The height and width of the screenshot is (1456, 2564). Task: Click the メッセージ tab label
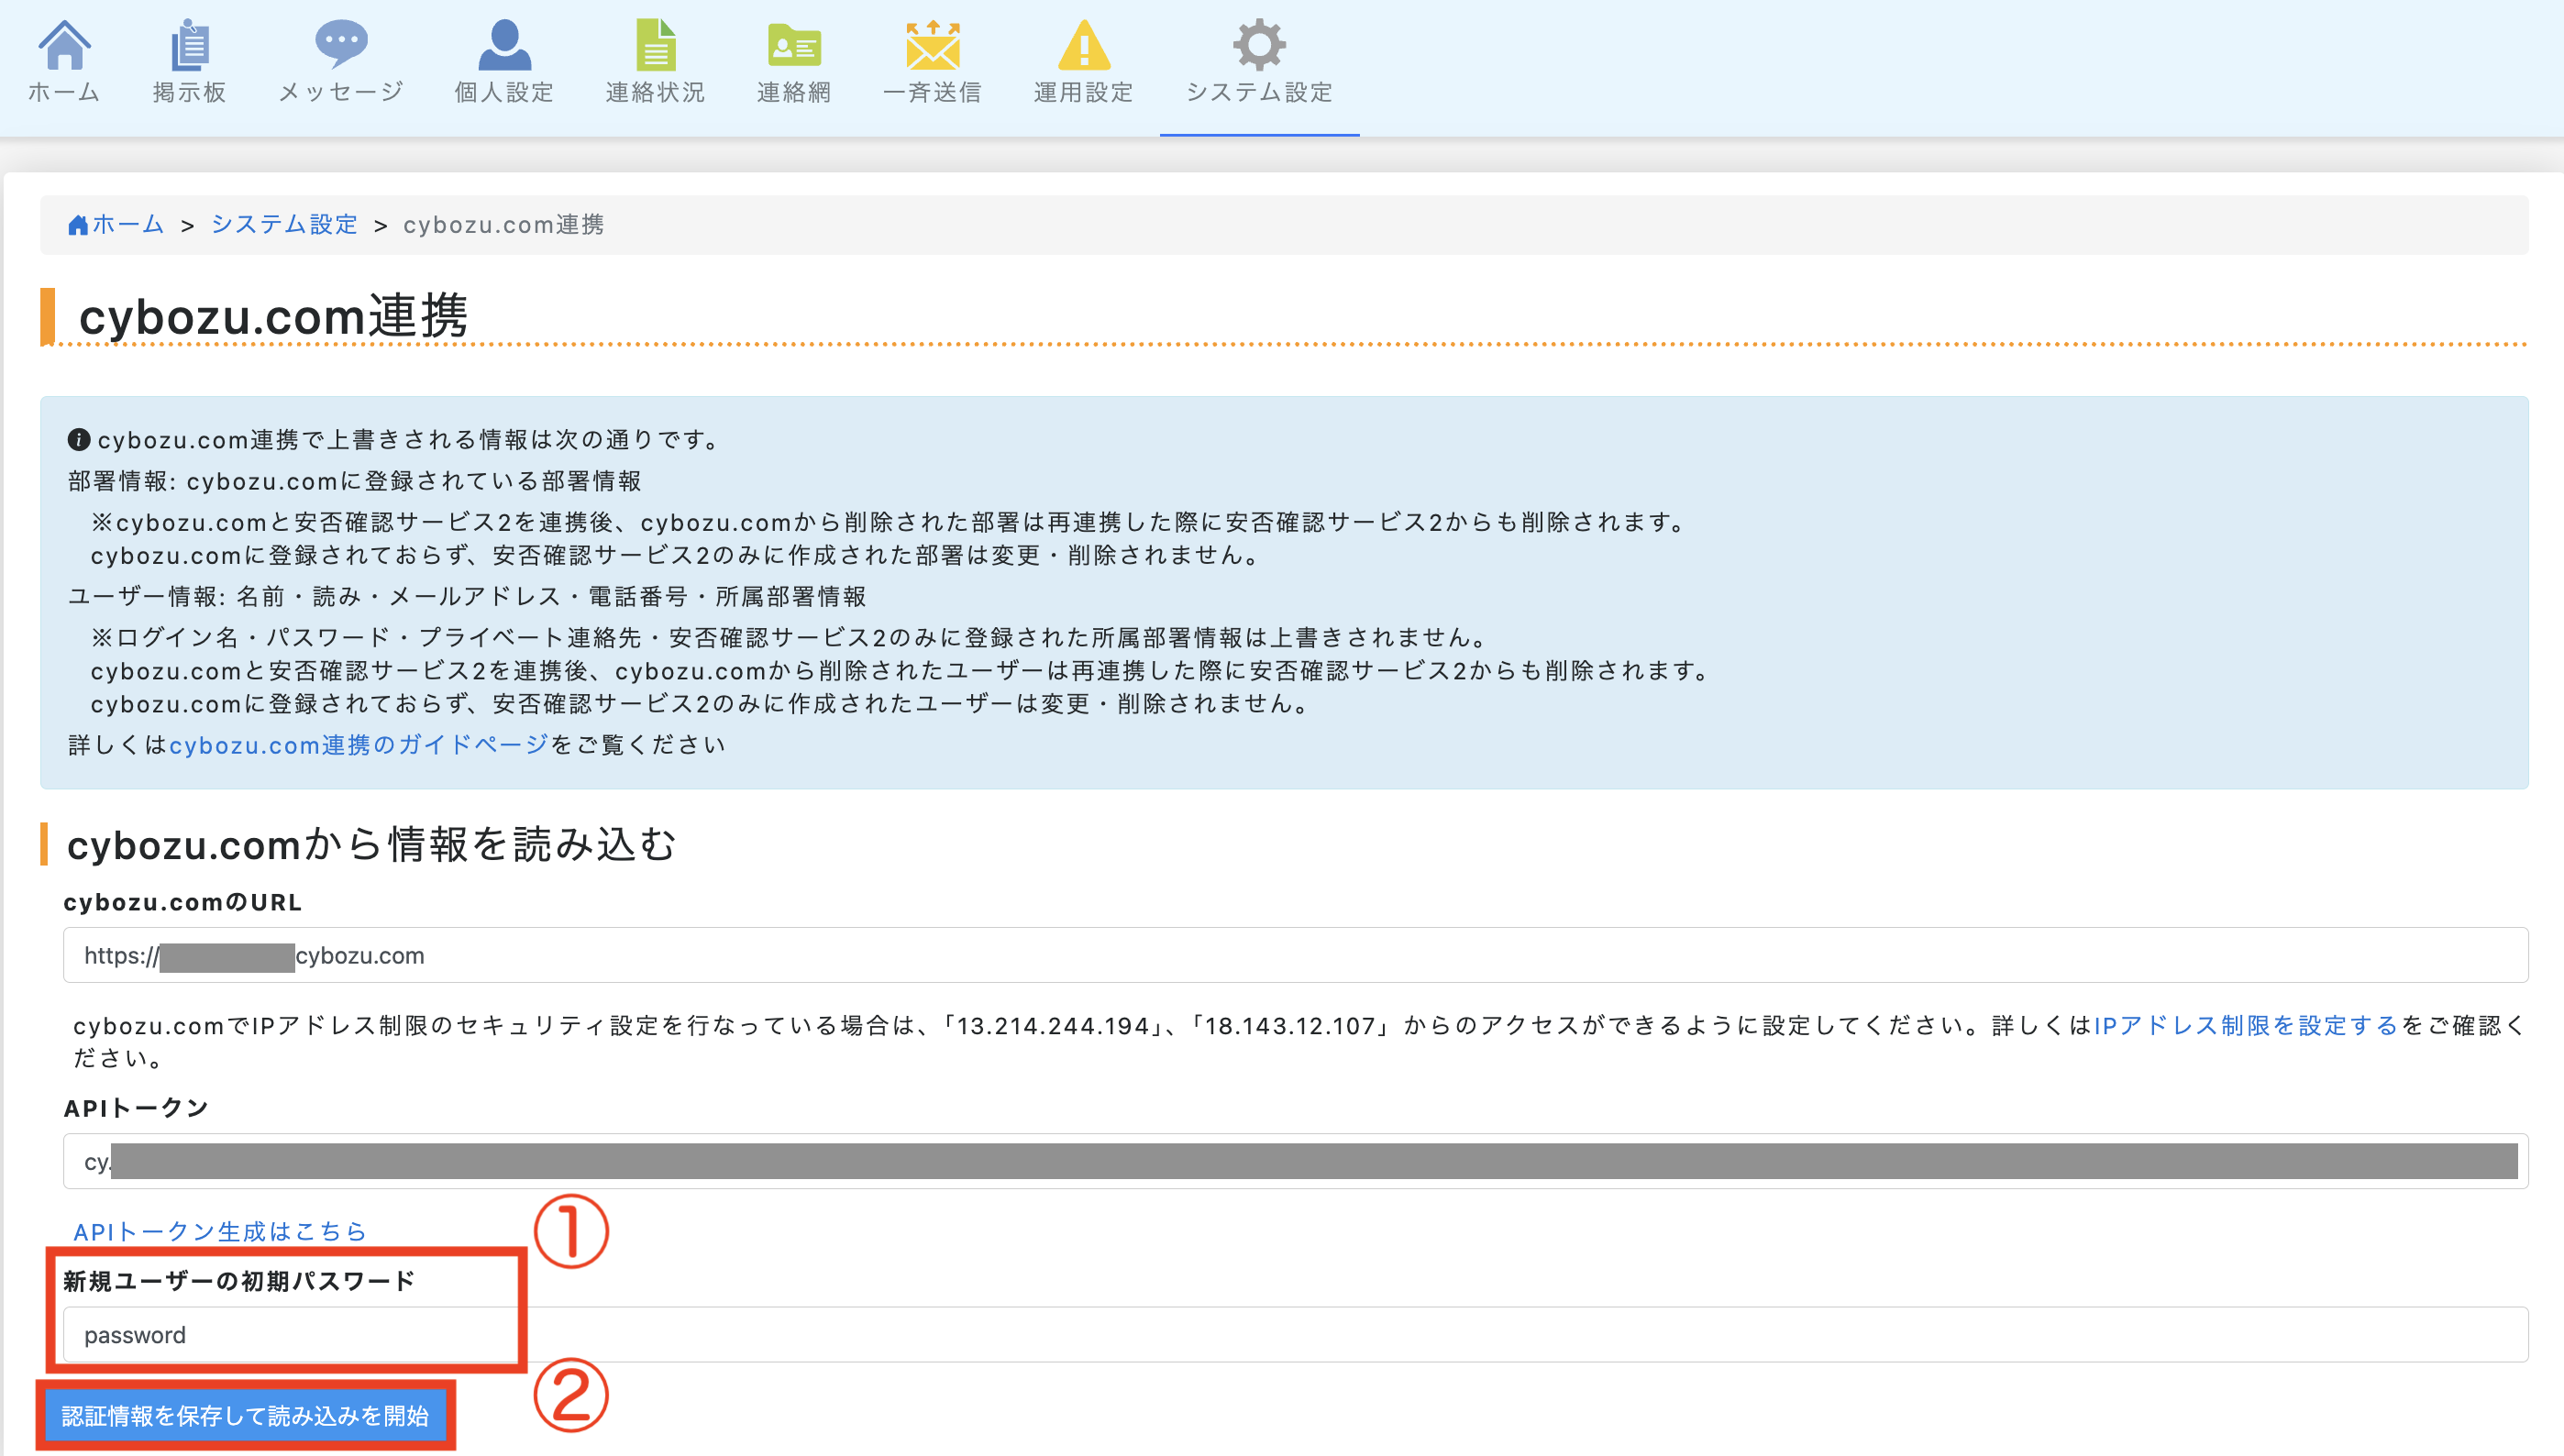coord(341,92)
